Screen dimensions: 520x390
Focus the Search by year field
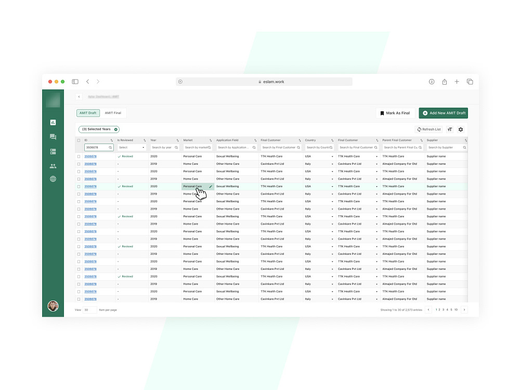[165, 148]
